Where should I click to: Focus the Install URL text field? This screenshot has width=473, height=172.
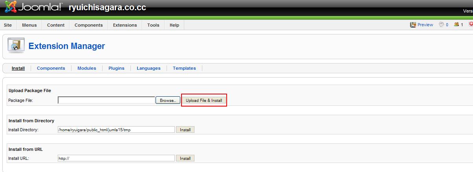[x=116, y=158]
